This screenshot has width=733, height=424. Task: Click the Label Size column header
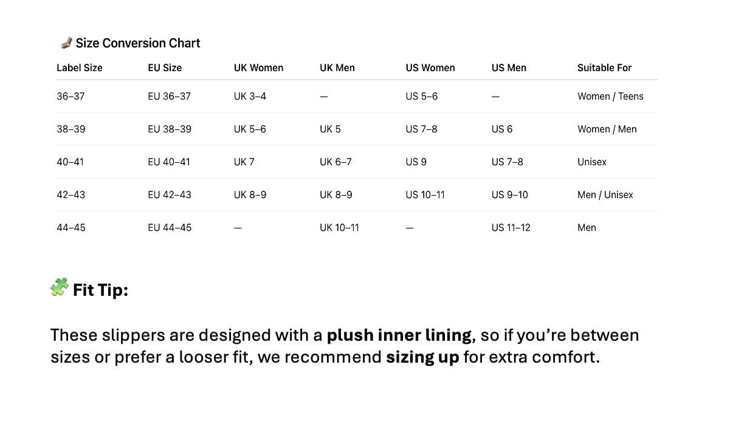(x=80, y=68)
